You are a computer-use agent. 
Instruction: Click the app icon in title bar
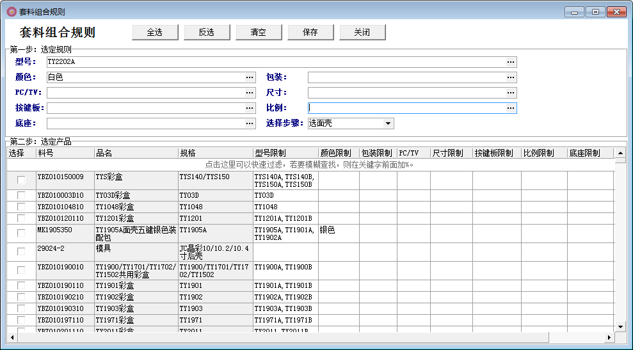[x=12, y=12]
